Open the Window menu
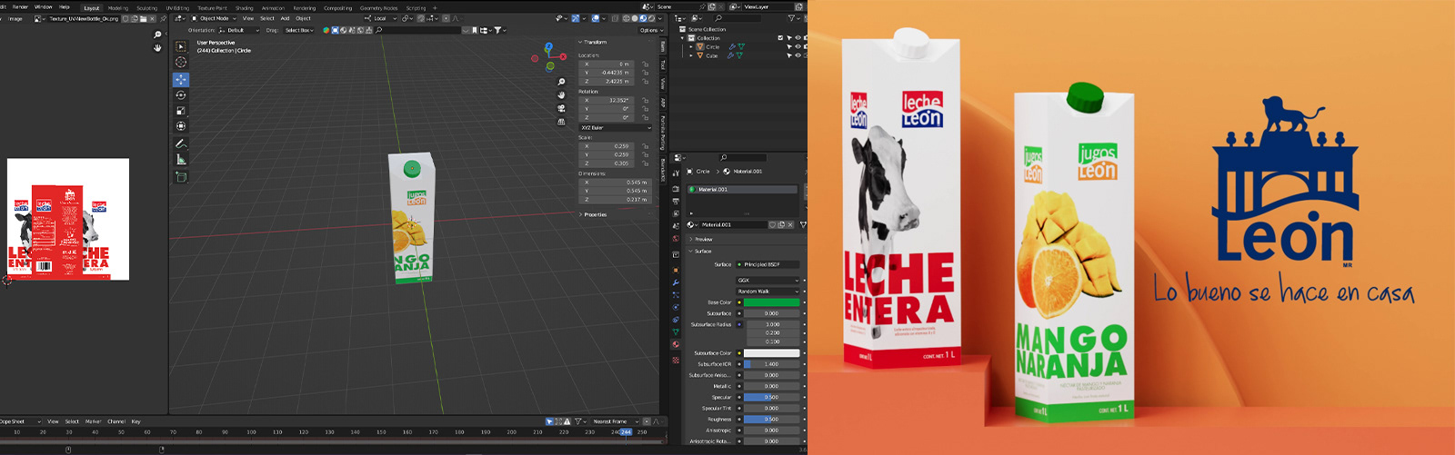Viewport: 1455px width, 455px height. 43,7
